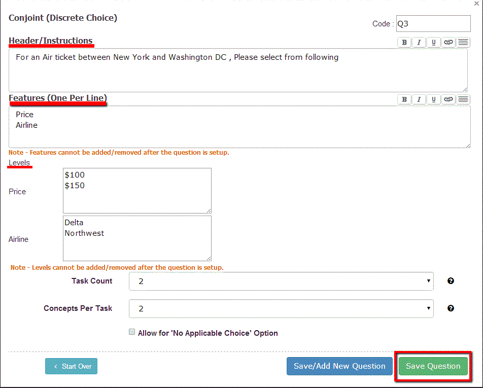Click link icon in Features toolbar

(x=448, y=99)
